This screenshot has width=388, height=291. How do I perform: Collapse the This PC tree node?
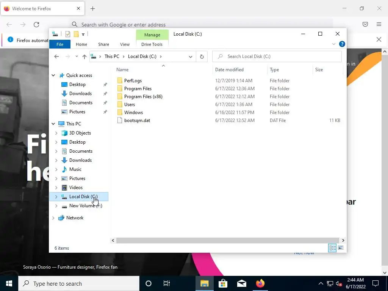tap(53, 124)
